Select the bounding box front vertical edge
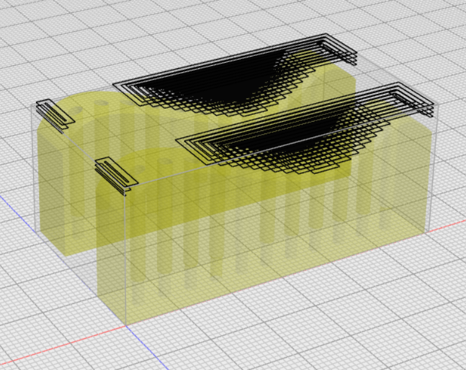 (x=127, y=261)
